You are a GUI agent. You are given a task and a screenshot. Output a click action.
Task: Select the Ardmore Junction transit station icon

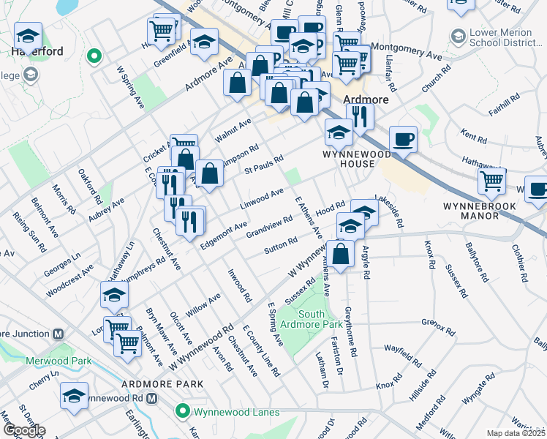tap(58, 334)
